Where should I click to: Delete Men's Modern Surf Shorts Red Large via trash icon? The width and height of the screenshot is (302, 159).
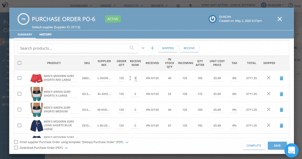281,78
